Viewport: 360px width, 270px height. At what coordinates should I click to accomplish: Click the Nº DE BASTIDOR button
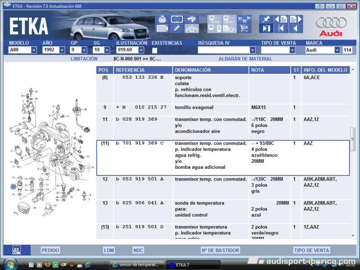click(220, 250)
